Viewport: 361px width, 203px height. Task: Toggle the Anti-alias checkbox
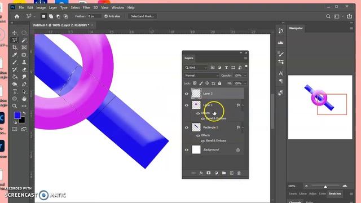(106, 16)
